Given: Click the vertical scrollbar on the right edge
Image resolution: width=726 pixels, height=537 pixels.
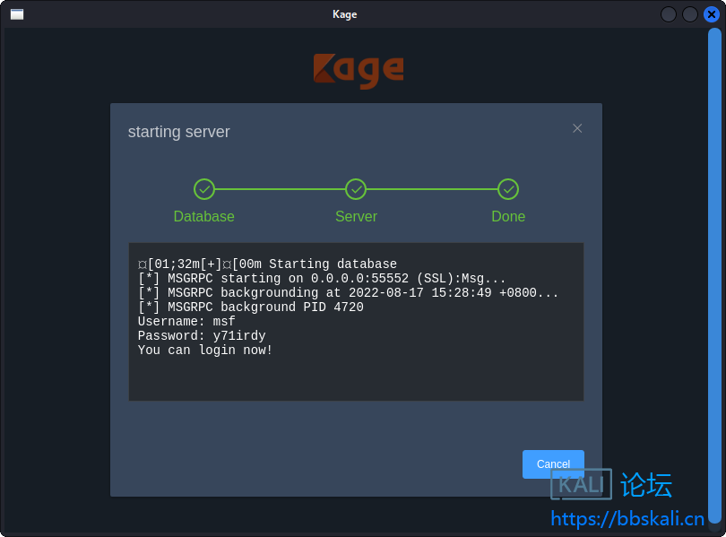Looking at the screenshot, I should (714, 269).
